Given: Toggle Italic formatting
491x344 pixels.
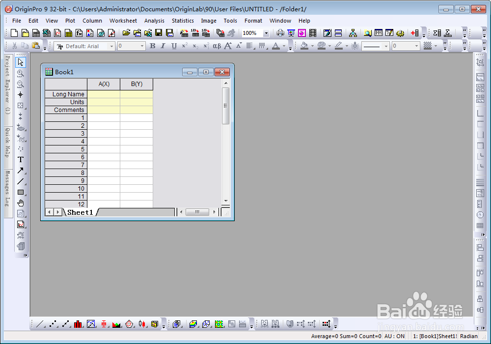Looking at the screenshot, I should click(x=163, y=46).
